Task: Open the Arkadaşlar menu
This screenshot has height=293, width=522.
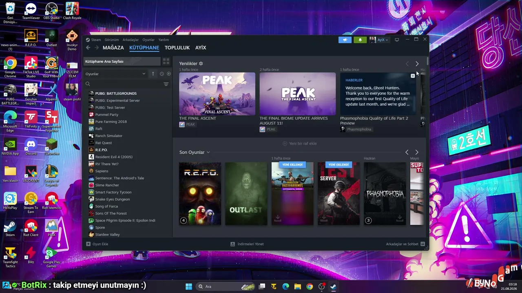Action: [x=130, y=40]
